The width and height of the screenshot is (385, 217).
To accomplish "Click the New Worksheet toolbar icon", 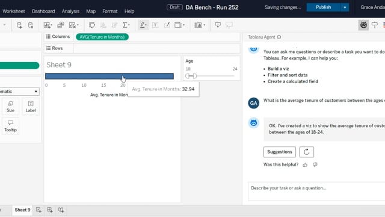I will (x=47, y=25).
